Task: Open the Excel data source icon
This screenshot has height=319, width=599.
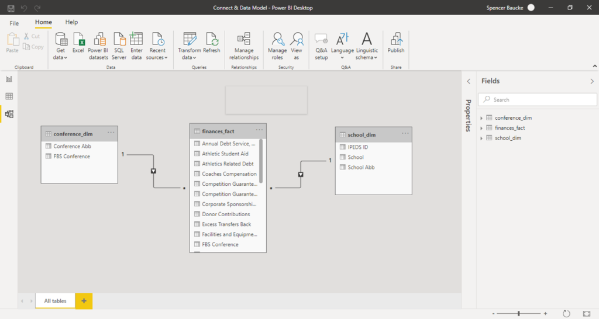Action: tap(78, 40)
